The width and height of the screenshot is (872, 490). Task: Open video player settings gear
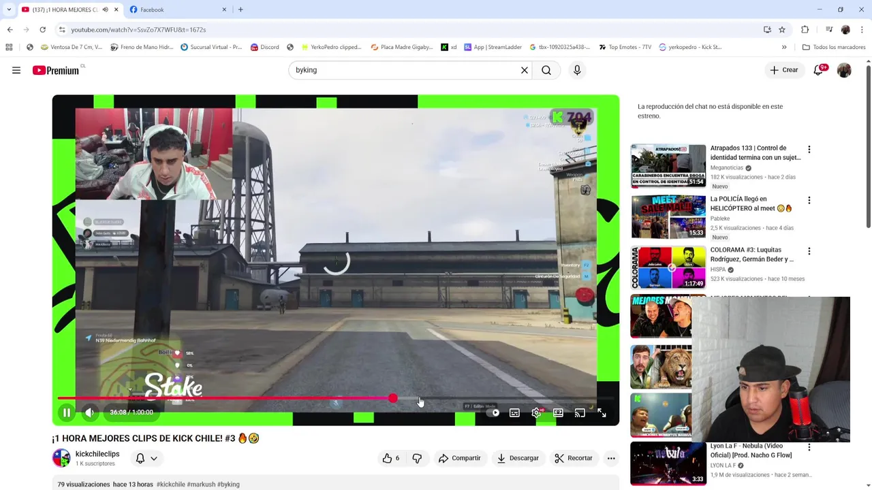pos(537,412)
